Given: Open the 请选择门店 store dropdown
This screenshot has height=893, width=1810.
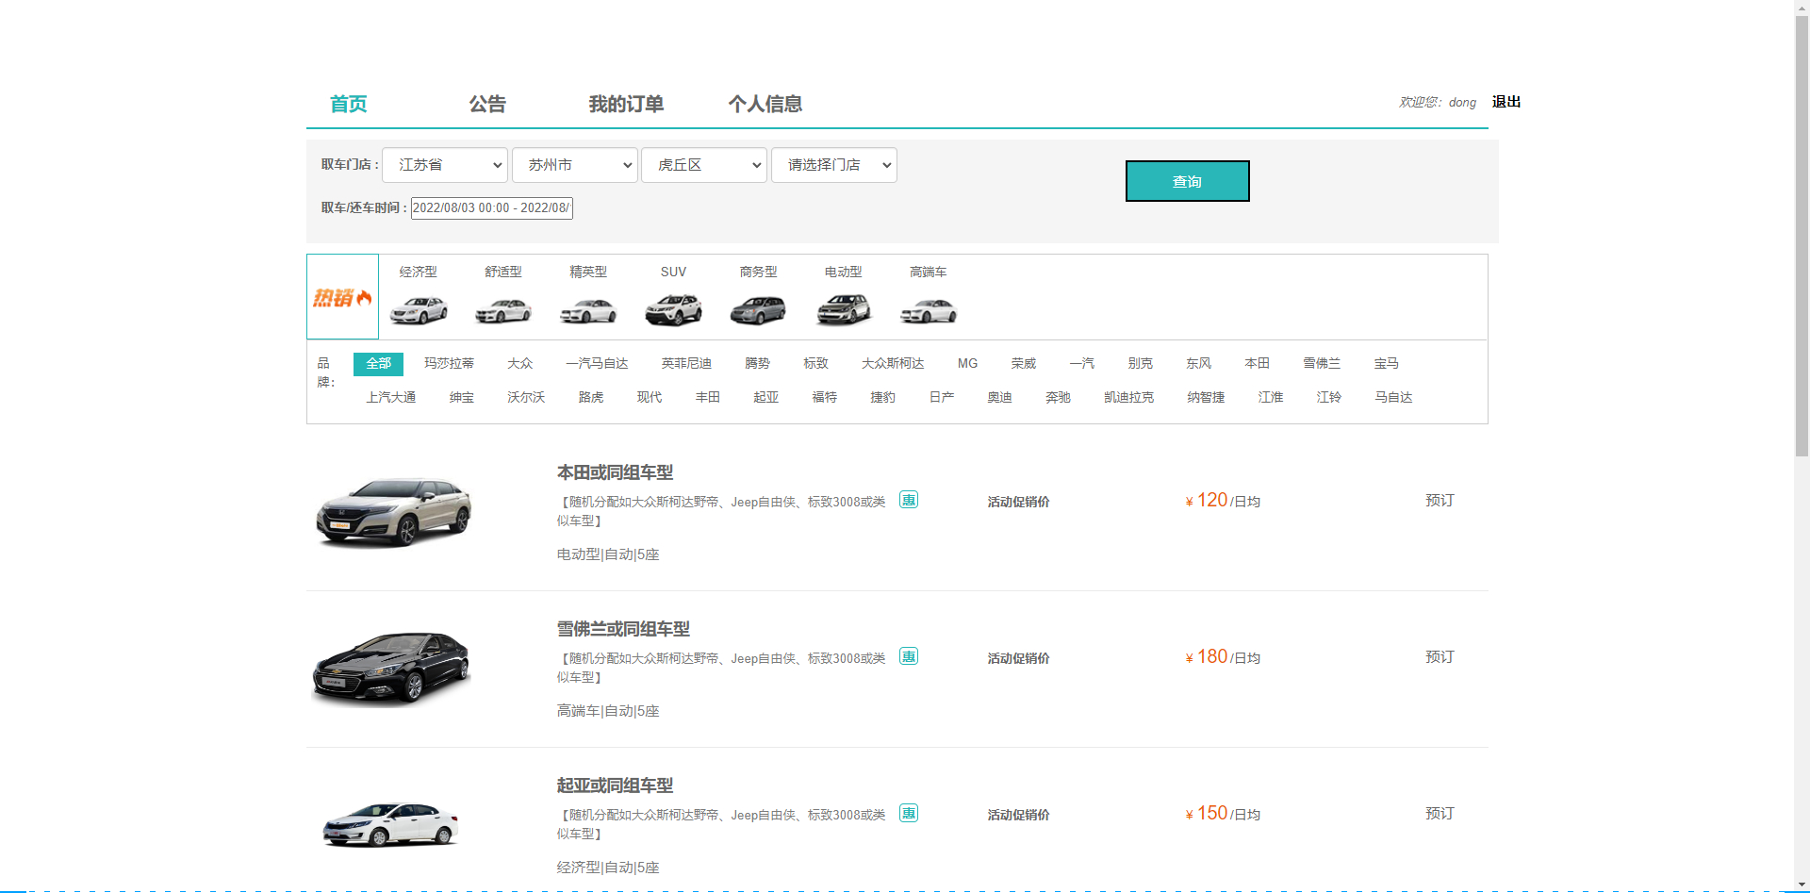Looking at the screenshot, I should coord(834,165).
